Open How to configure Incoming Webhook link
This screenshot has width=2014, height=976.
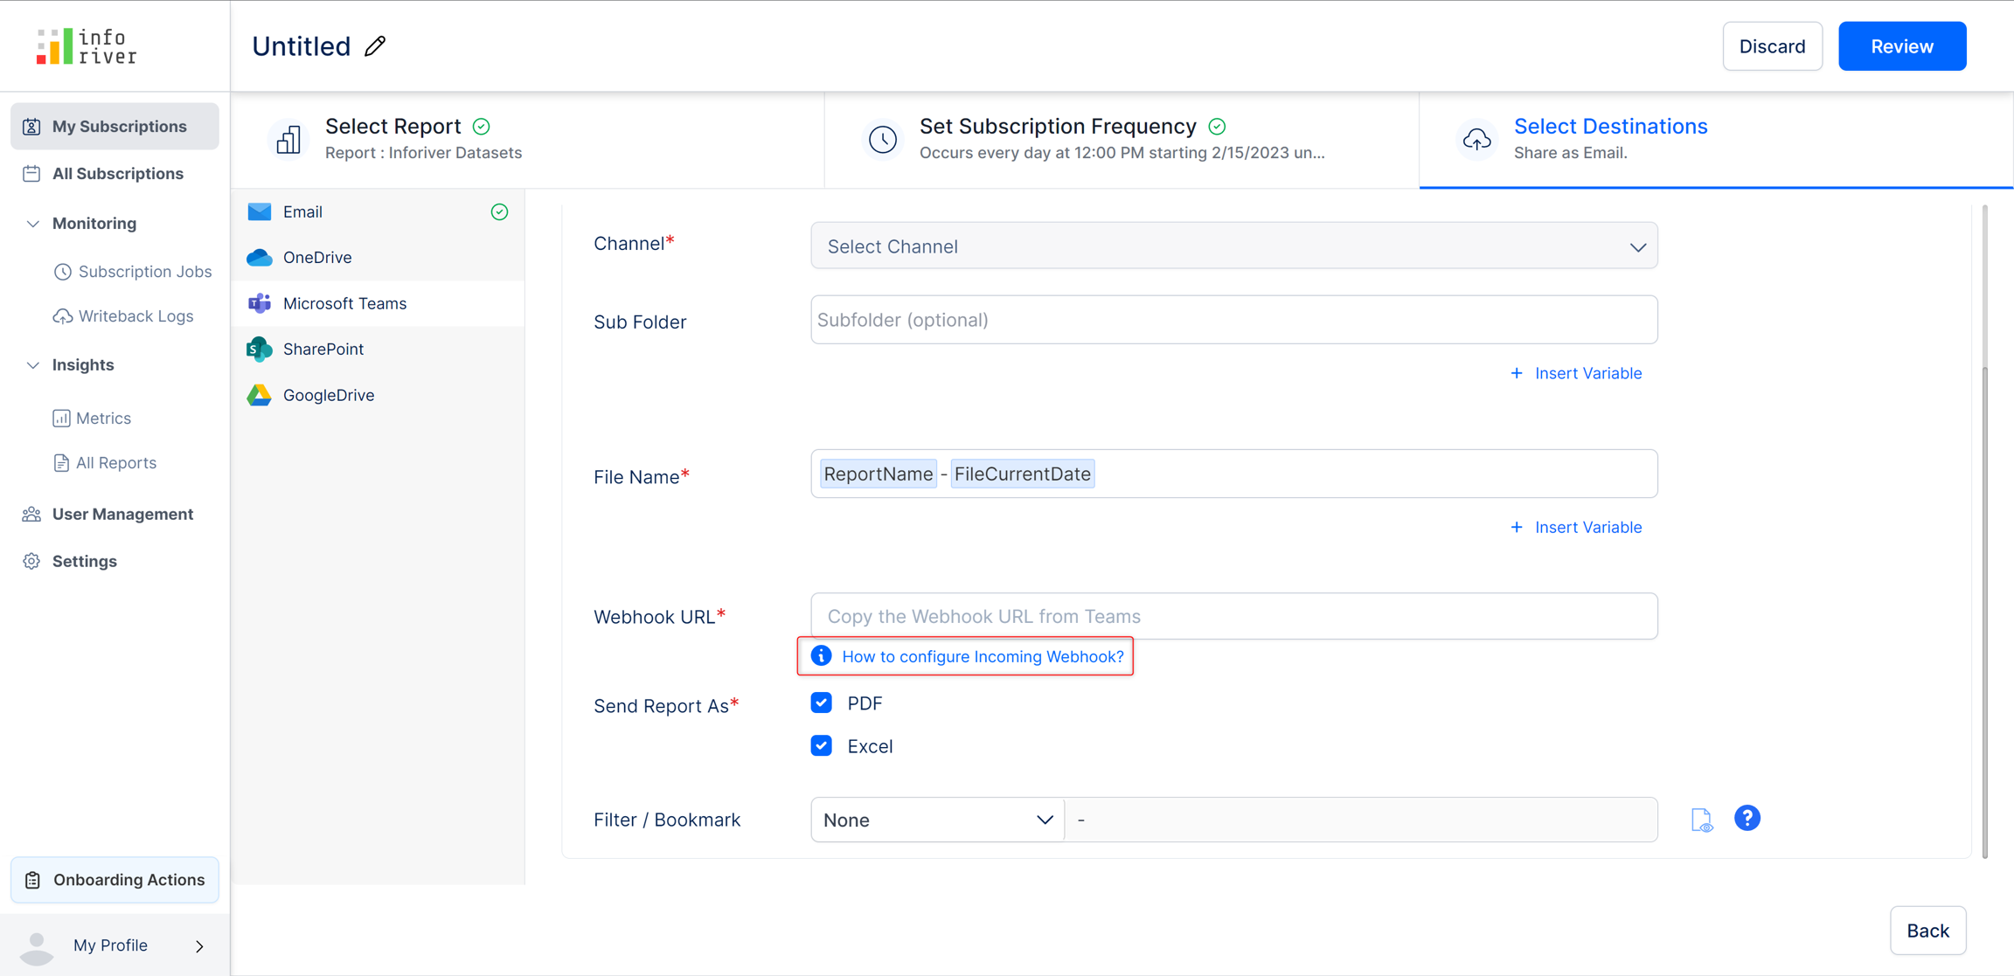coord(982,656)
